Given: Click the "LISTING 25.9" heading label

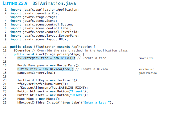Looking at the screenshot, I should 15,4.
